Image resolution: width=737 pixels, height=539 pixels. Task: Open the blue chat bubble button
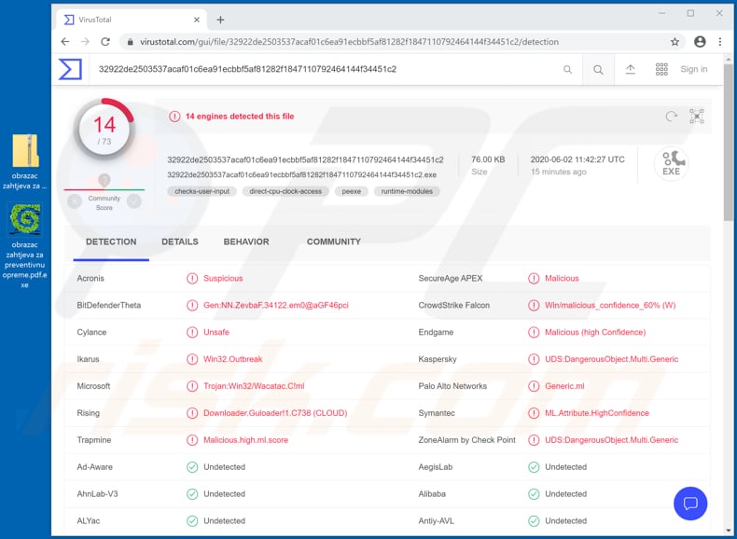[x=690, y=504]
